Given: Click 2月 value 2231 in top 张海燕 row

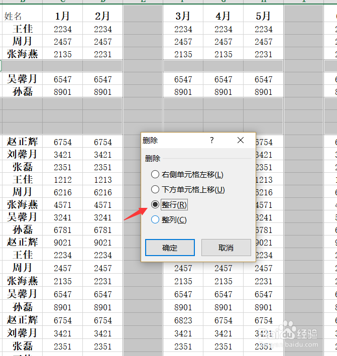Looking at the screenshot, I should pyautogui.click(x=102, y=54).
